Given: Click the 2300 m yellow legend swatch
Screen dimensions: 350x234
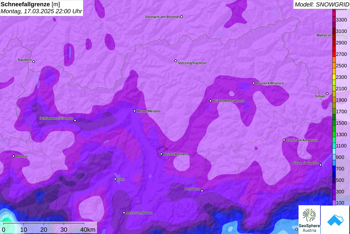Looking at the screenshot, I should pyautogui.click(x=334, y=77).
